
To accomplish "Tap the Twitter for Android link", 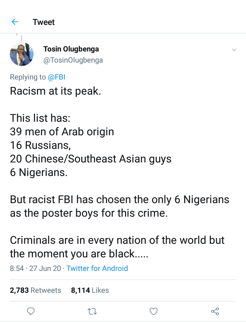I will (x=97, y=268).
